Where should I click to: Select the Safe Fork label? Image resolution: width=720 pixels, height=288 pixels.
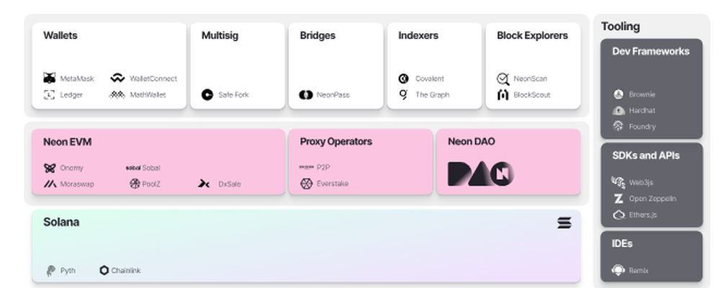[x=233, y=94]
